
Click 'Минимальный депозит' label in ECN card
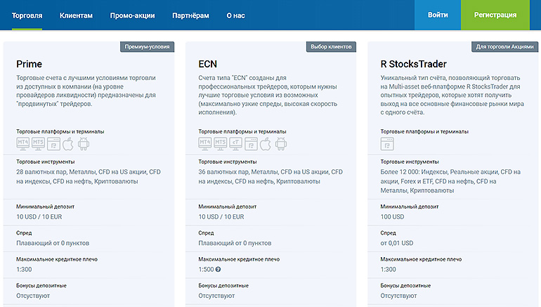(228, 207)
